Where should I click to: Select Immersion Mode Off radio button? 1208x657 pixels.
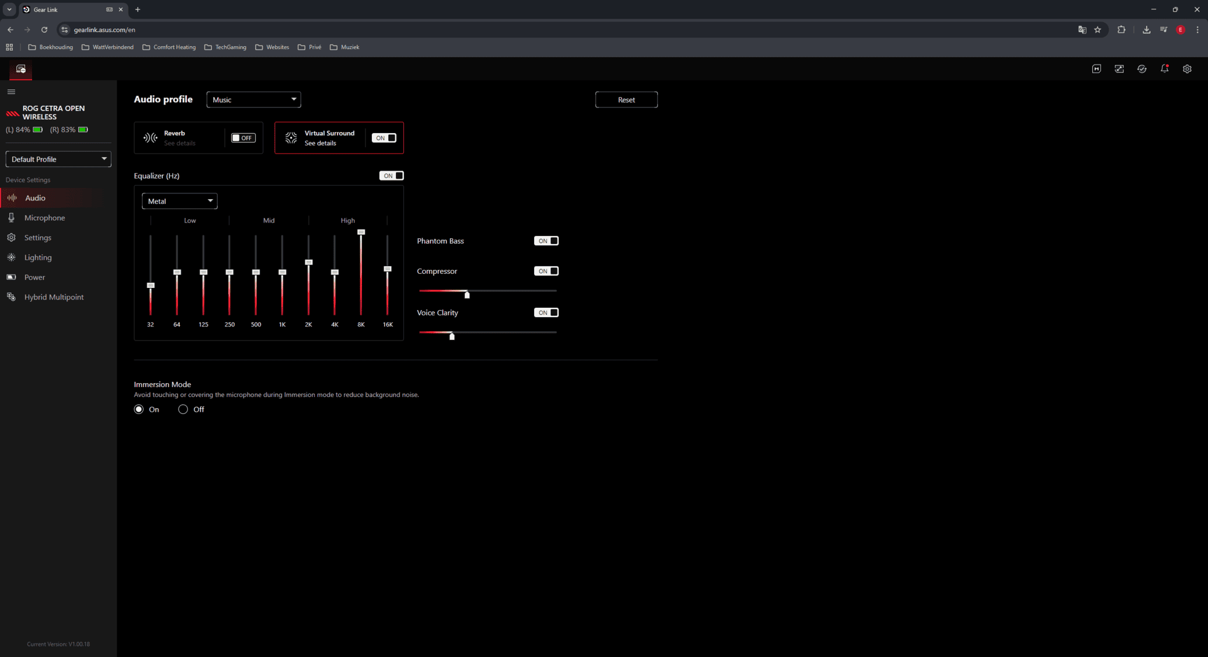(183, 409)
